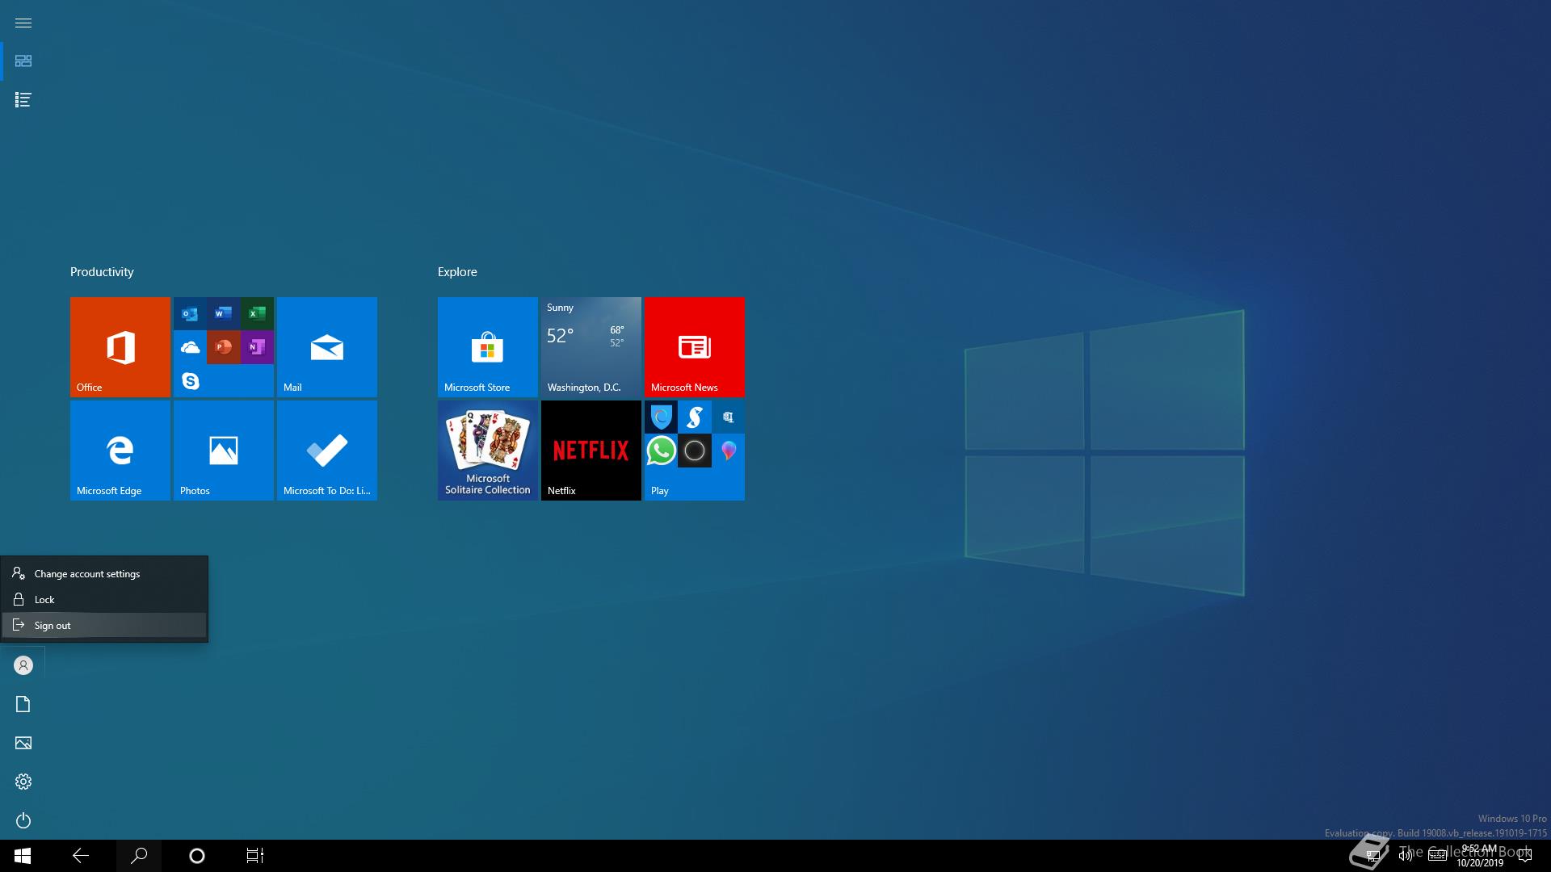
Task: Select Change account settings
Action: [x=104, y=574]
